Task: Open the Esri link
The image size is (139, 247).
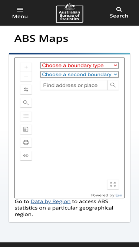Action: point(119,195)
